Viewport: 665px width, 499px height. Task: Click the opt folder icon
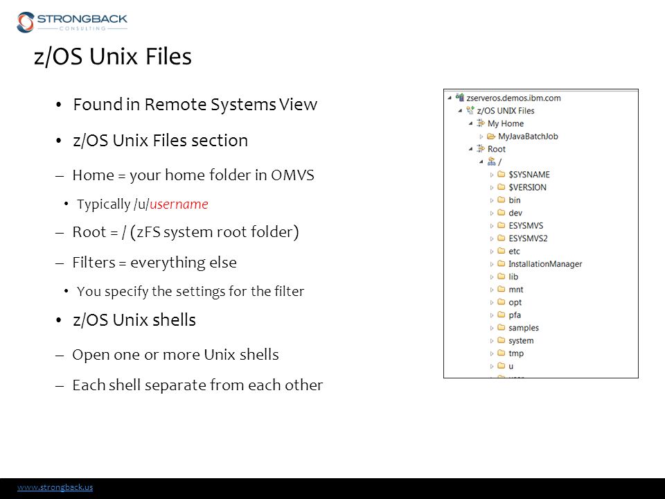pyautogui.click(x=502, y=301)
